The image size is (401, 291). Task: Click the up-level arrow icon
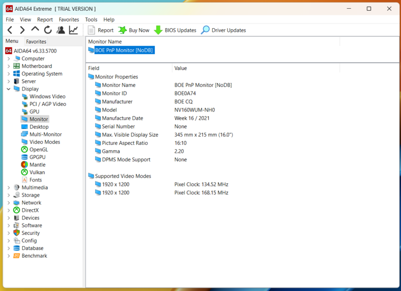[35, 29]
